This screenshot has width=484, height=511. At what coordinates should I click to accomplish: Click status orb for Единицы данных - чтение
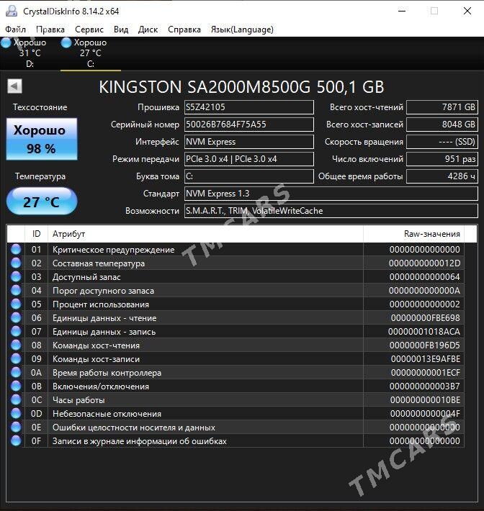click(16, 317)
